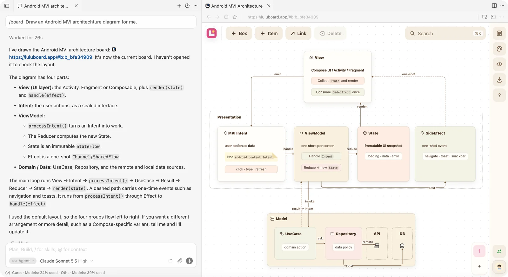Switch to Android MVI archite... chat tab
This screenshot has width=508, height=277.
pos(46,6)
